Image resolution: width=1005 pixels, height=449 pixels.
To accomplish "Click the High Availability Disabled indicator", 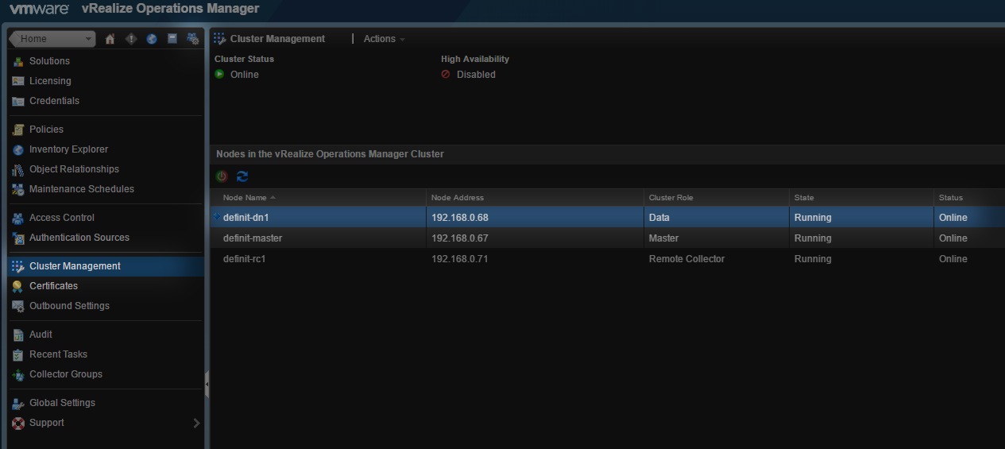I will [x=468, y=75].
